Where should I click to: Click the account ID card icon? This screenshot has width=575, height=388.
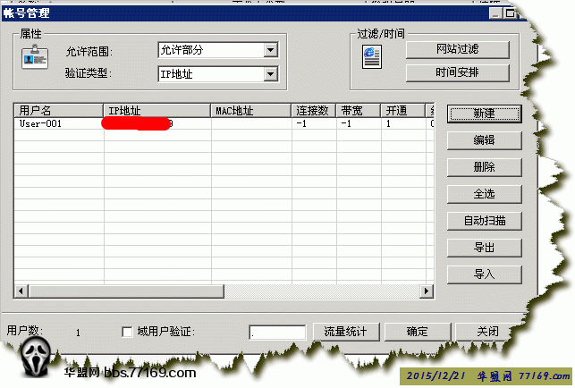coord(35,57)
